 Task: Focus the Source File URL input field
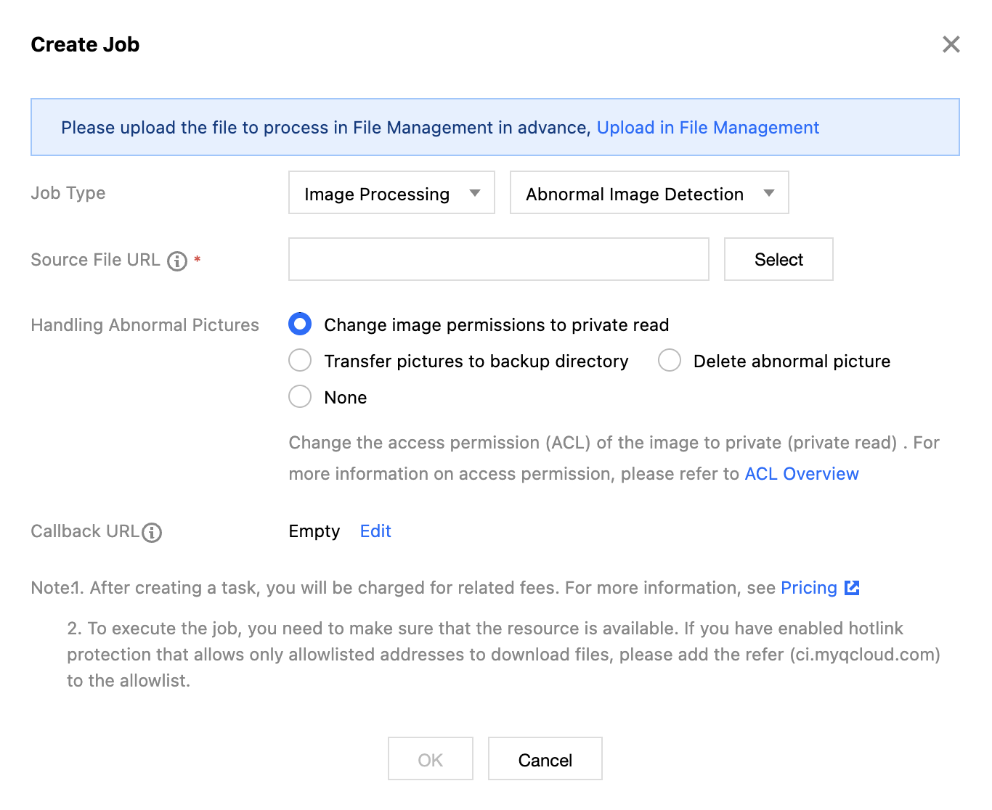pyautogui.click(x=498, y=260)
